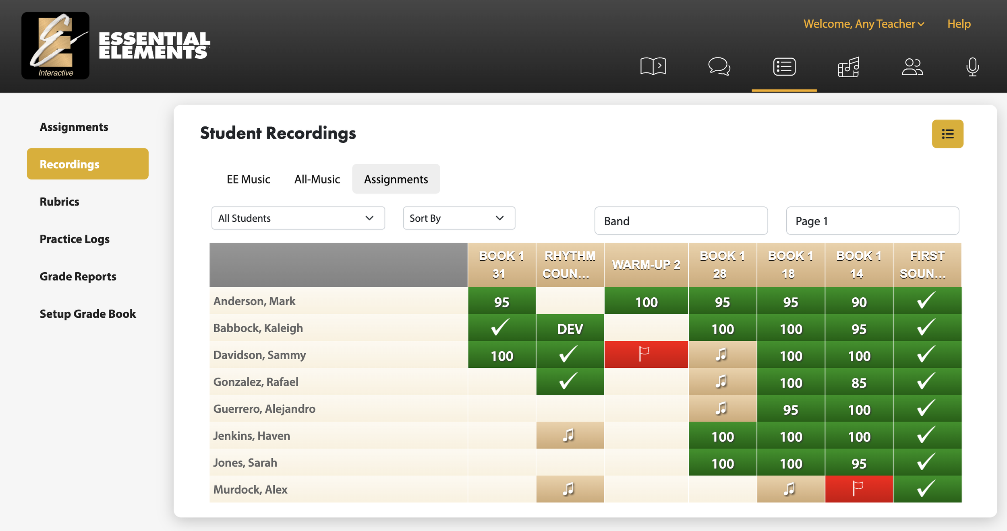This screenshot has height=531, width=1007.
Task: Switch to EE Music tab
Action: 248,178
